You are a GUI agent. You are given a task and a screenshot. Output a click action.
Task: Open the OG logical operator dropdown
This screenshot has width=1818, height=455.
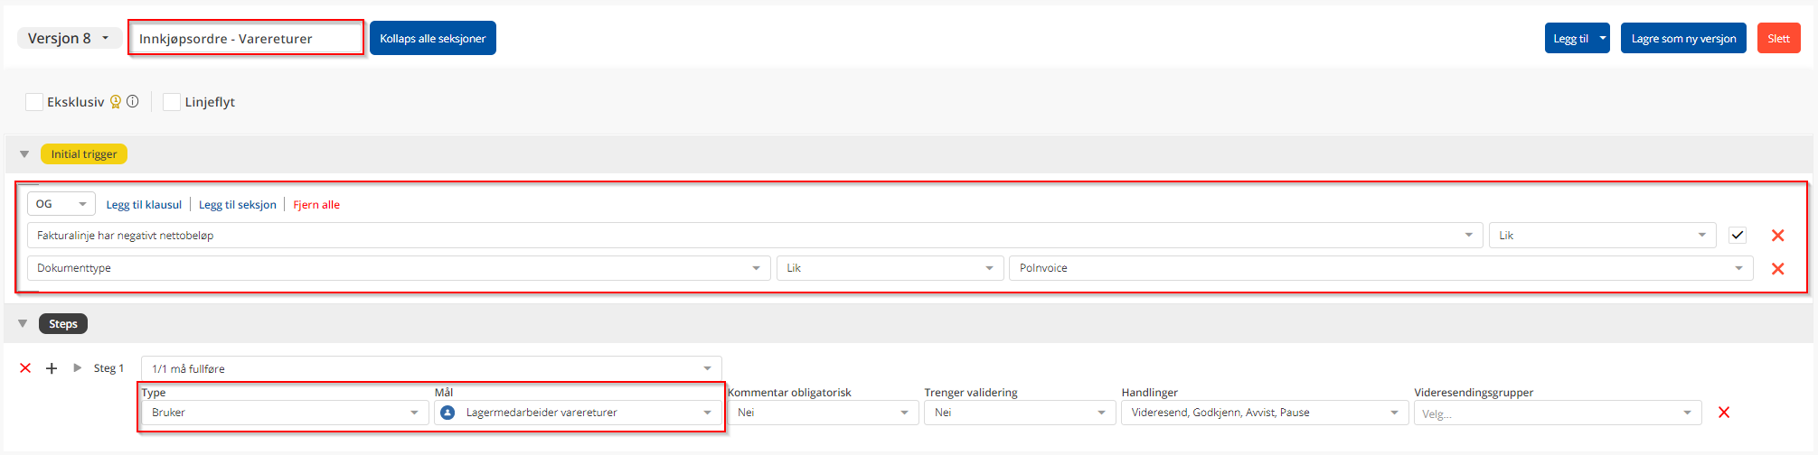tap(61, 204)
